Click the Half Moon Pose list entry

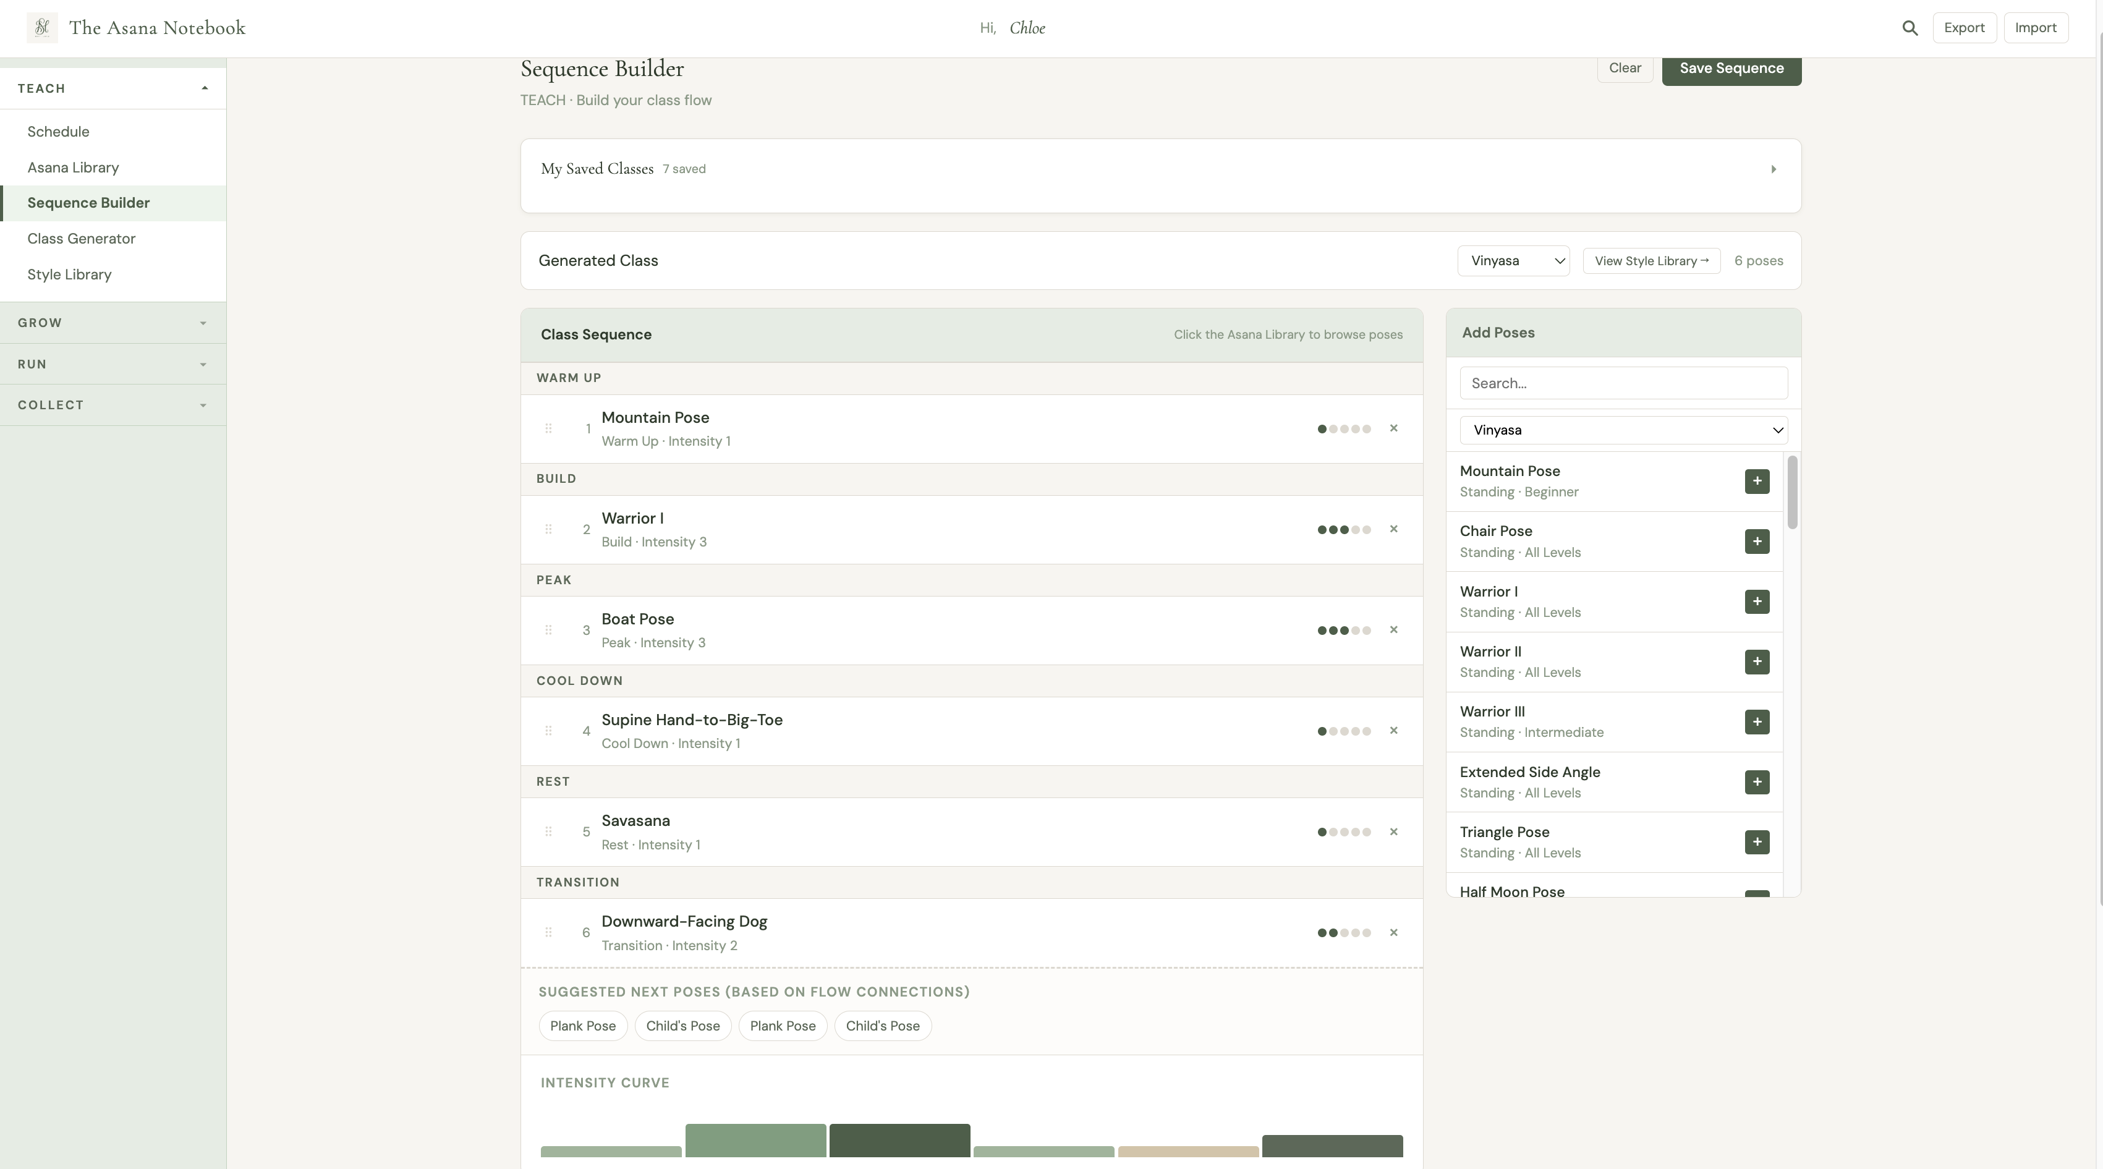point(1615,887)
